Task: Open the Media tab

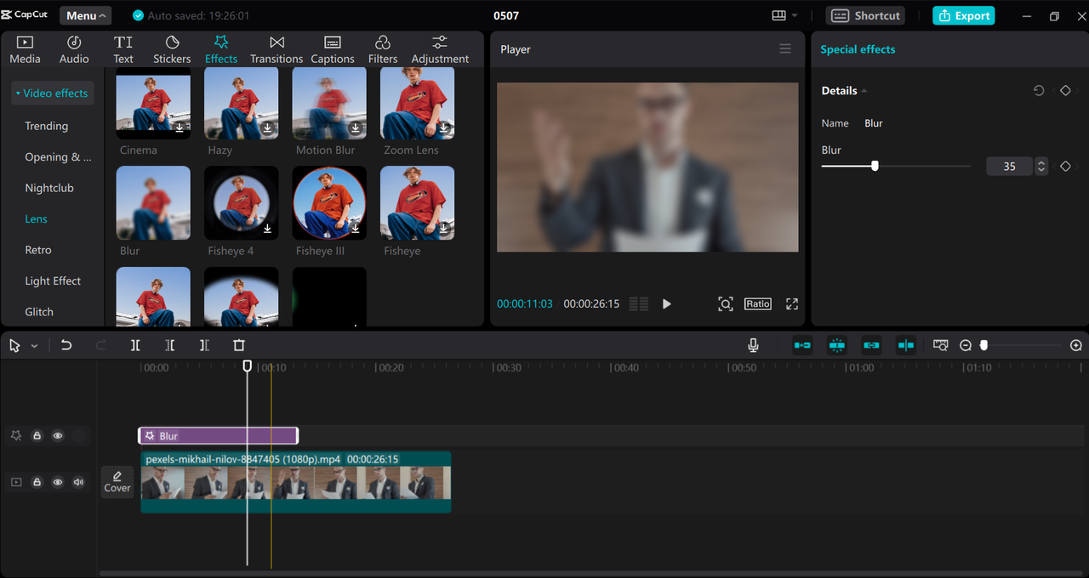Action: tap(25, 50)
